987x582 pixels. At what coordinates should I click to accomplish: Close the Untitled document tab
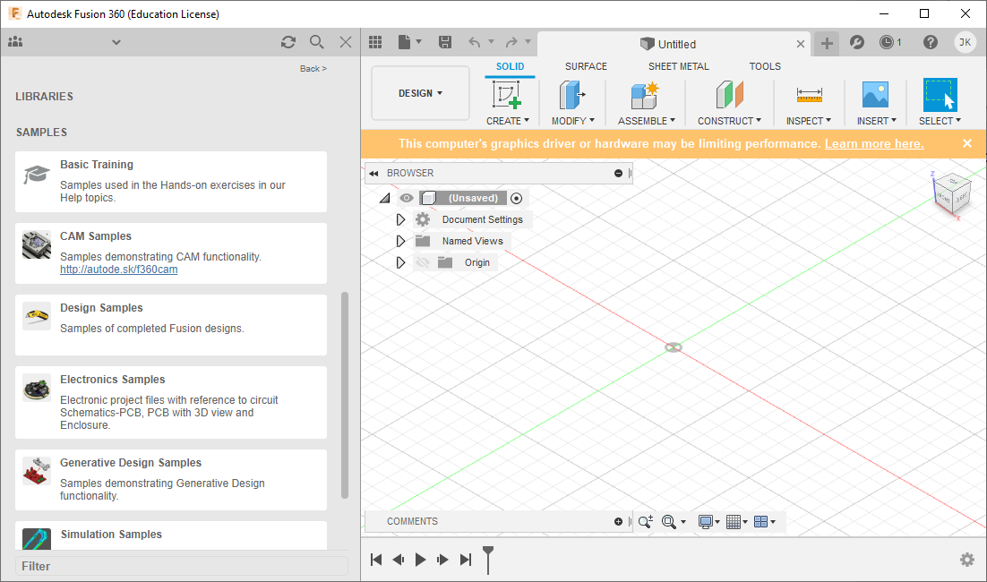800,44
